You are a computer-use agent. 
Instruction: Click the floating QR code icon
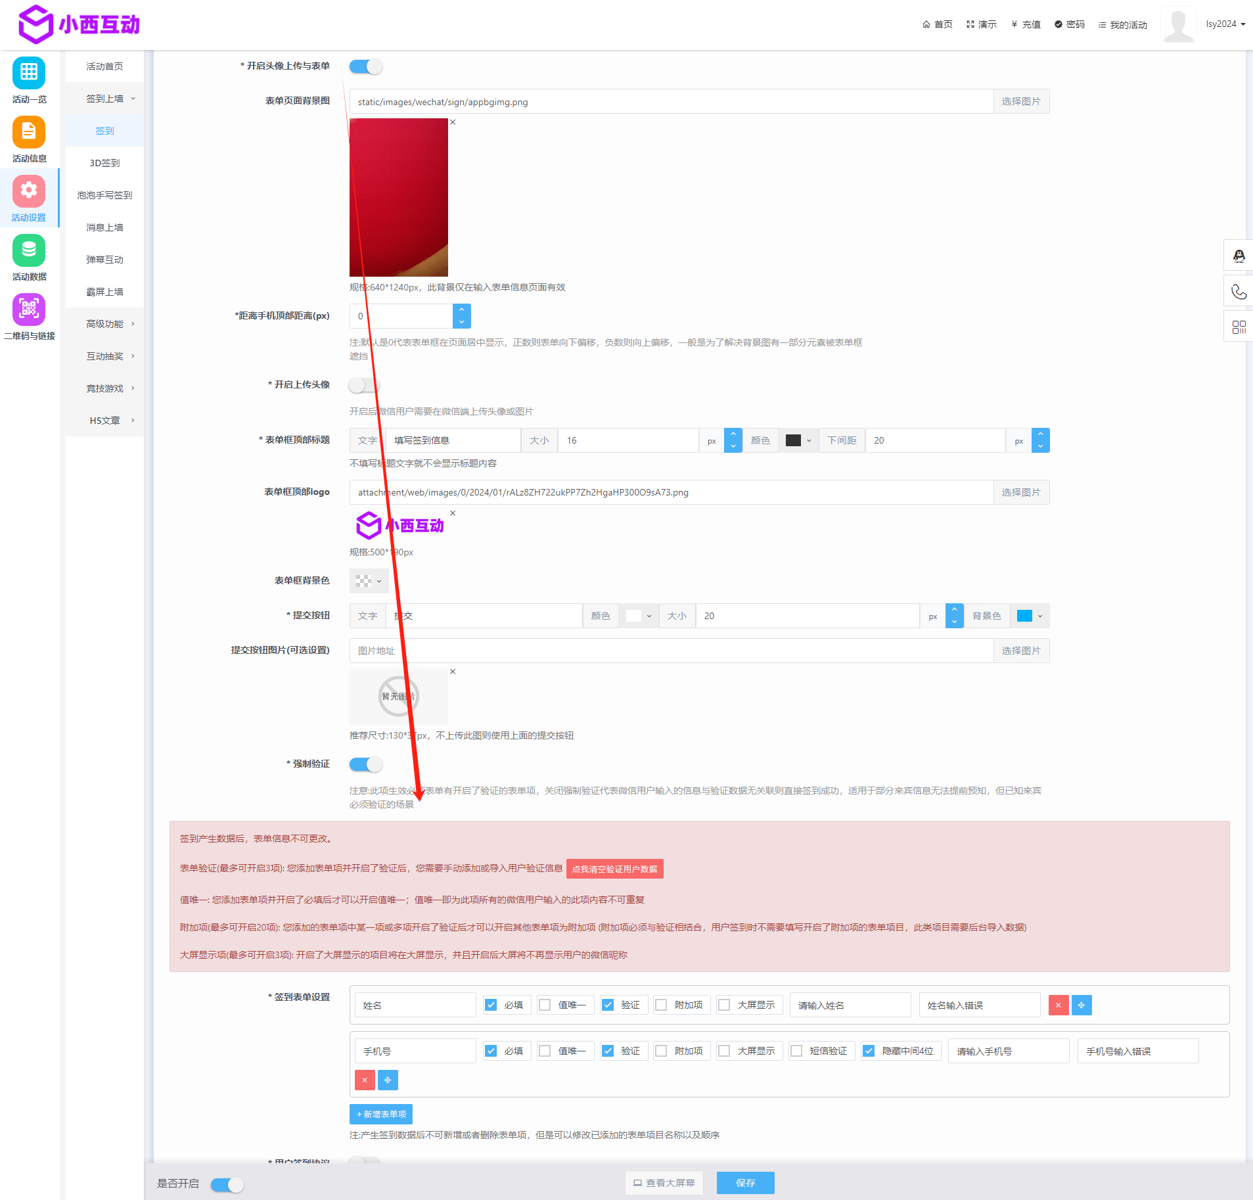pyautogui.click(x=1239, y=327)
